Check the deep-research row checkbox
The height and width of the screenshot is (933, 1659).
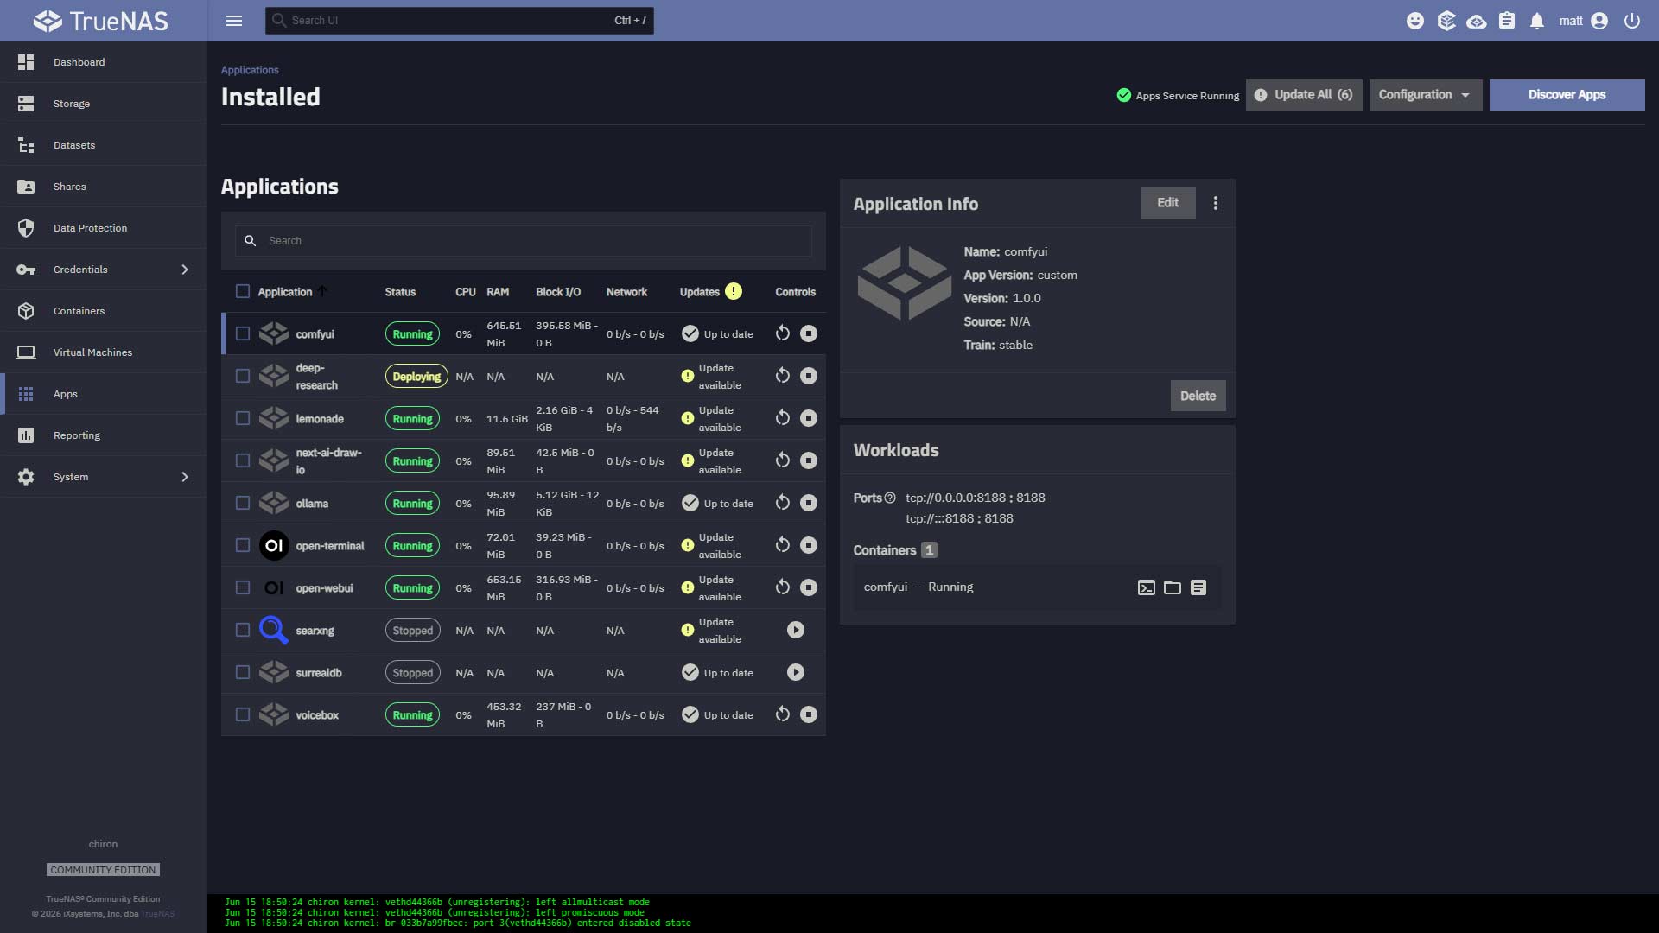[x=243, y=376]
